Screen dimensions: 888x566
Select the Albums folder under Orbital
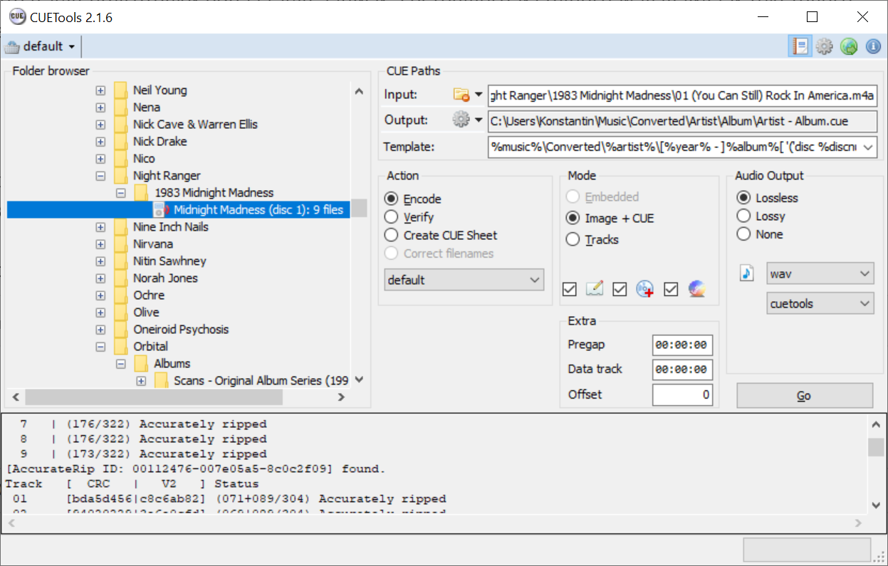172,364
